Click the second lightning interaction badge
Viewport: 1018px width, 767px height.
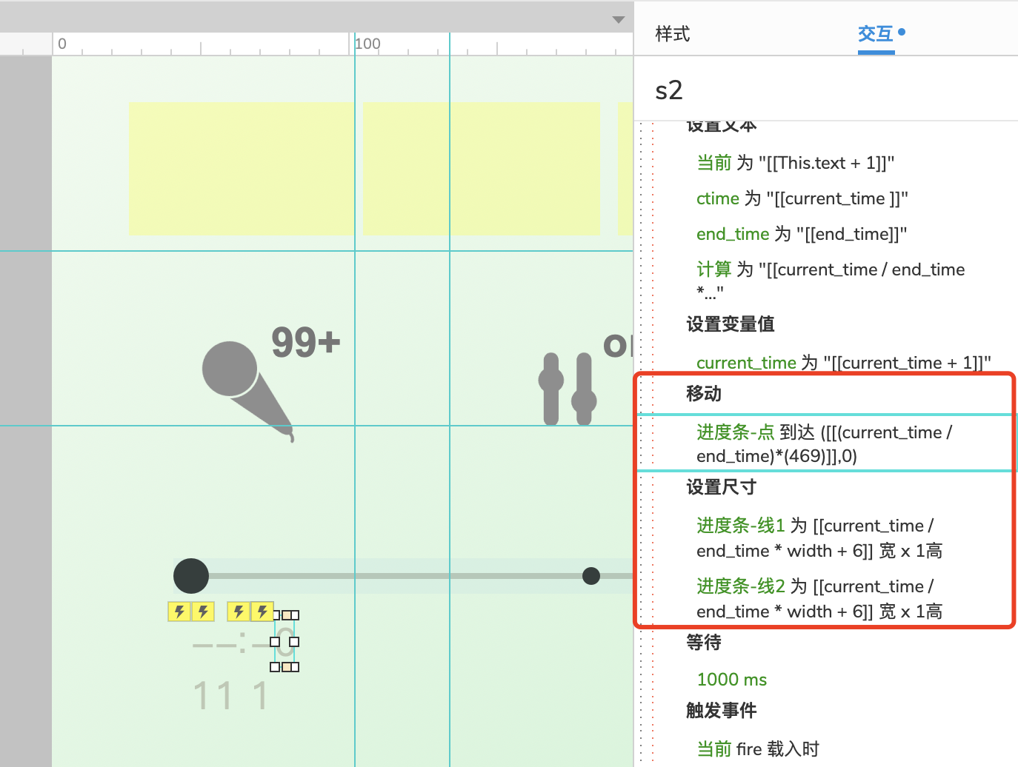point(203,612)
